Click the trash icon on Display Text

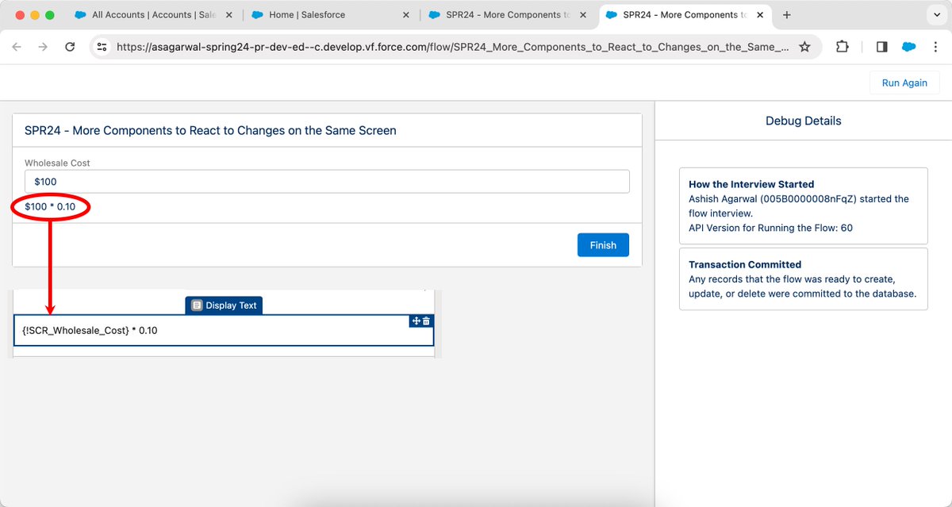coord(426,321)
